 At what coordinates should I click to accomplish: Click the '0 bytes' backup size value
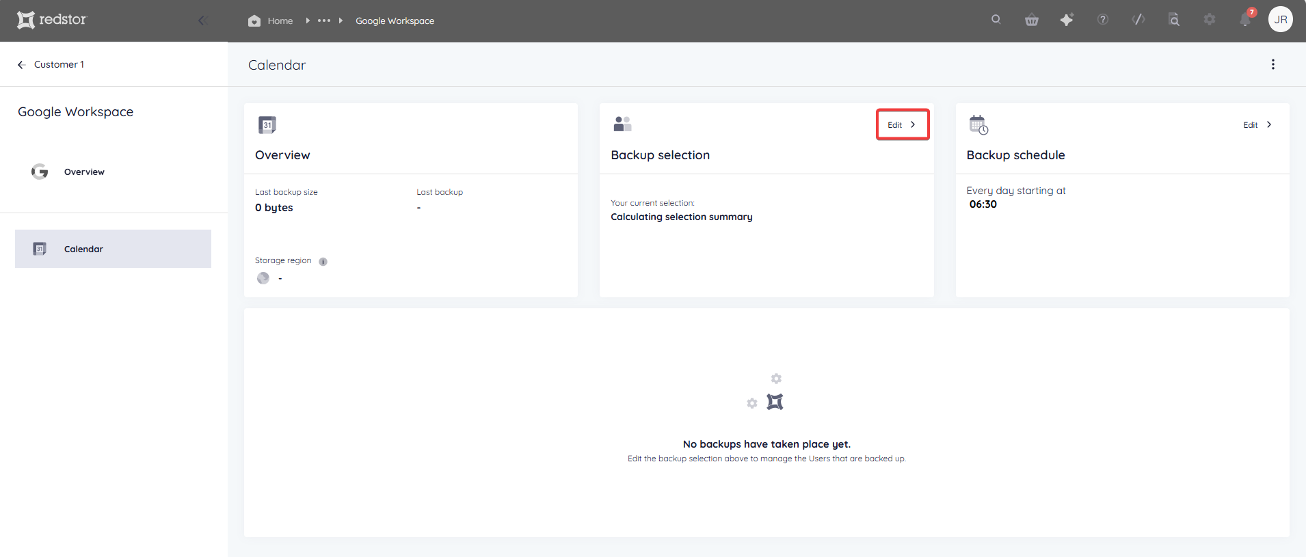[x=274, y=208]
